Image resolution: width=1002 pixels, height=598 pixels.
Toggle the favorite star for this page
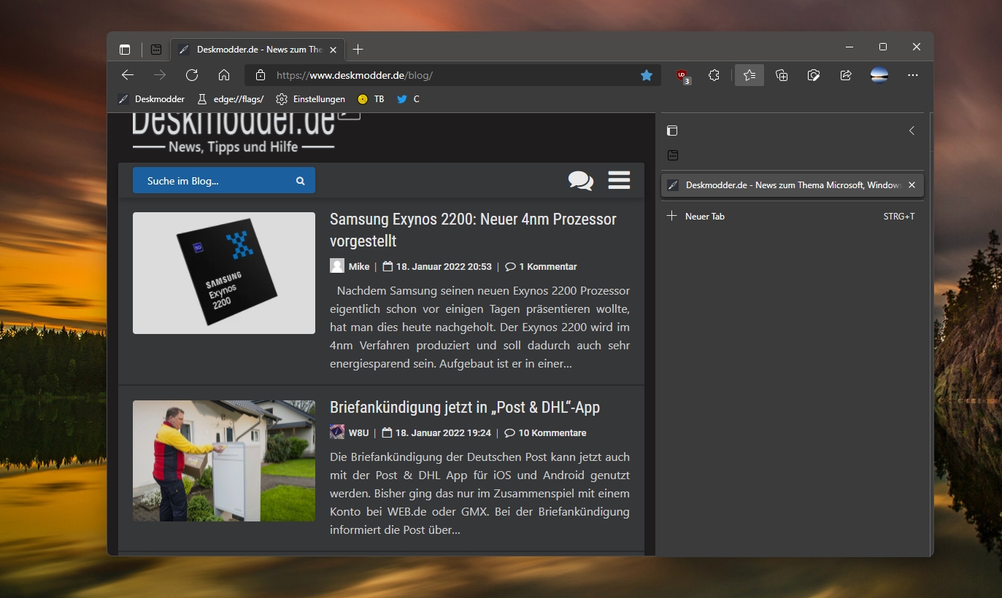click(647, 75)
